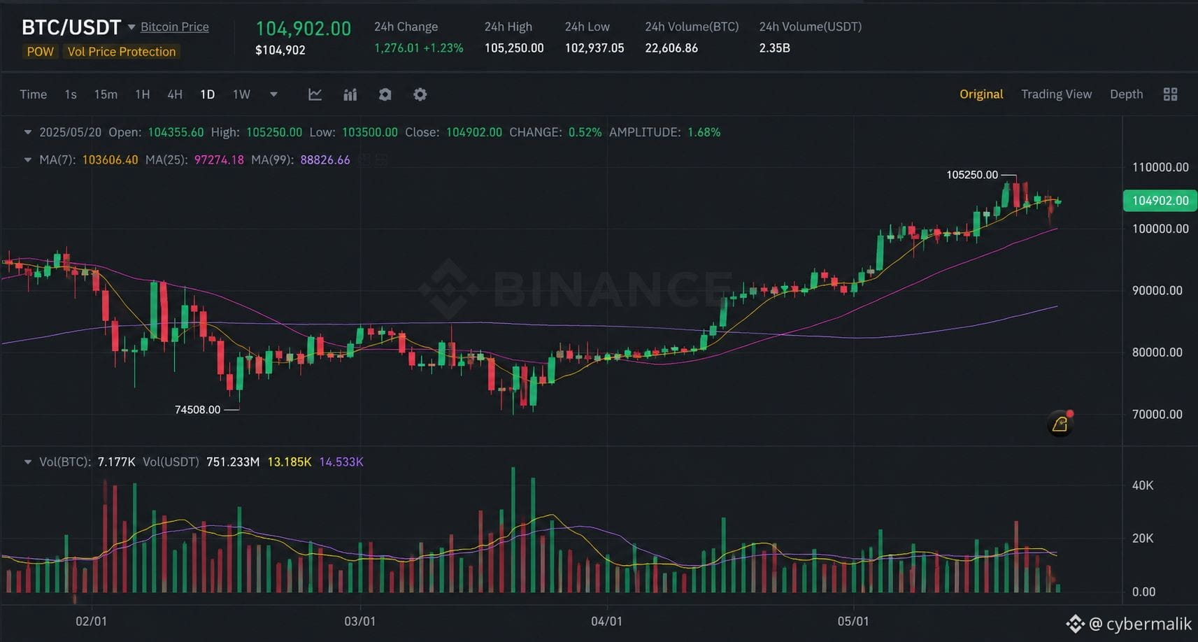1198x642 pixels.
Task: Click the MA(7) value 103606.40
Action: (110, 160)
